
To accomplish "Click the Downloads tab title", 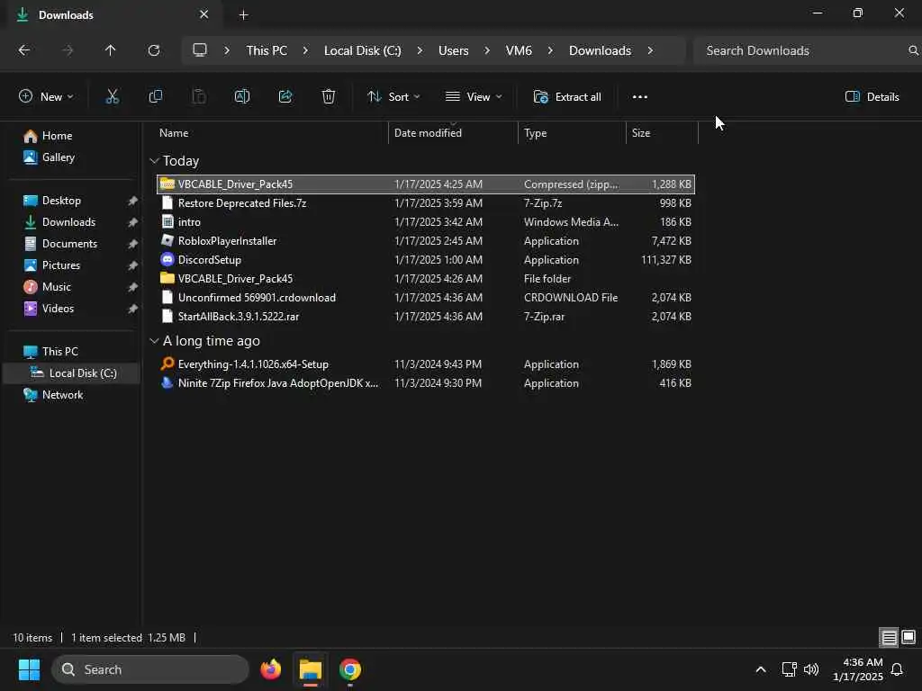I will coord(66,15).
